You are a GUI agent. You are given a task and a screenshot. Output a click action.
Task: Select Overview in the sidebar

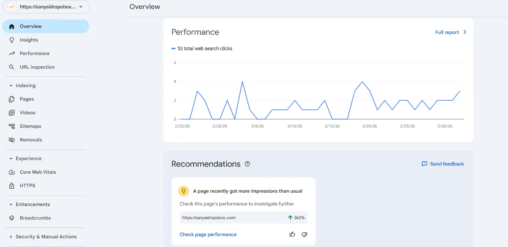[46, 26]
